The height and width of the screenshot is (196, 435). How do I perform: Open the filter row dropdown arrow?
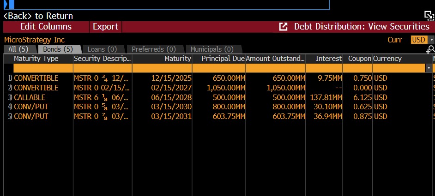tap(430, 68)
